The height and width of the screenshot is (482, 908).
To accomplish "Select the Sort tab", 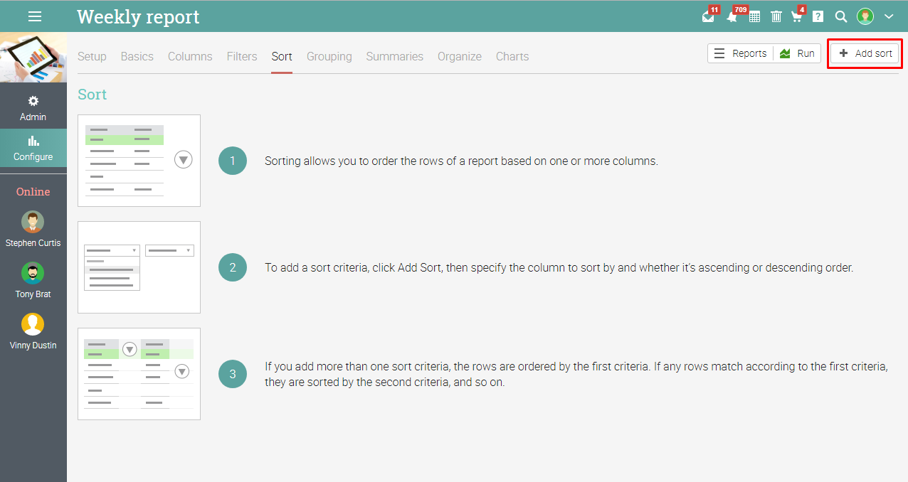I will tap(282, 56).
